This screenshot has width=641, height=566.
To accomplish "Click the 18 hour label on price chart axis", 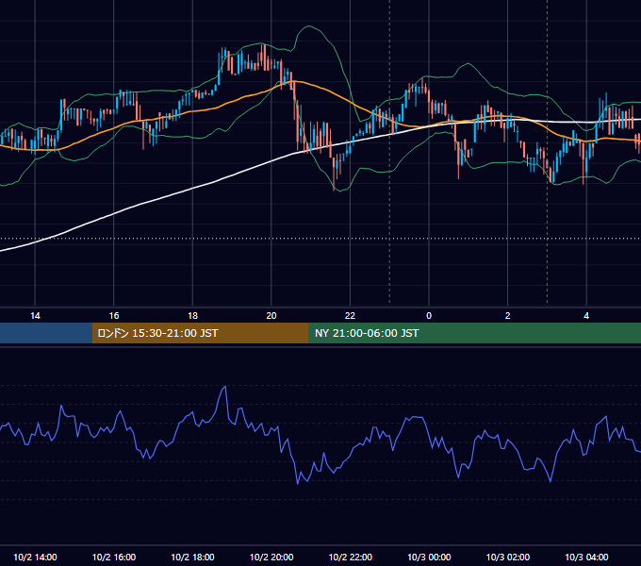I will click(x=192, y=316).
